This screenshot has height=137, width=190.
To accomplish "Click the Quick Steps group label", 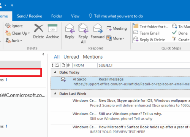I will point(171,48).
